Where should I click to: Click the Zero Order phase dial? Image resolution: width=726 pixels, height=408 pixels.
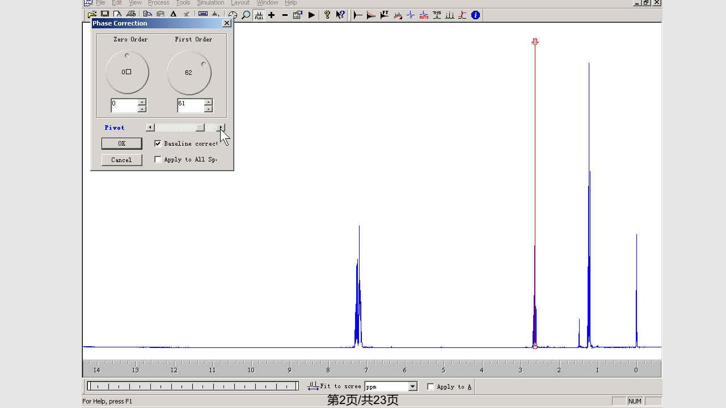pyautogui.click(x=127, y=73)
